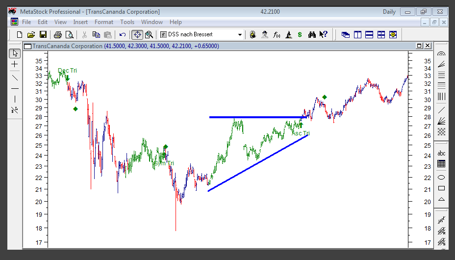Open the Insert menu
455x260 pixels.
(x=80, y=22)
